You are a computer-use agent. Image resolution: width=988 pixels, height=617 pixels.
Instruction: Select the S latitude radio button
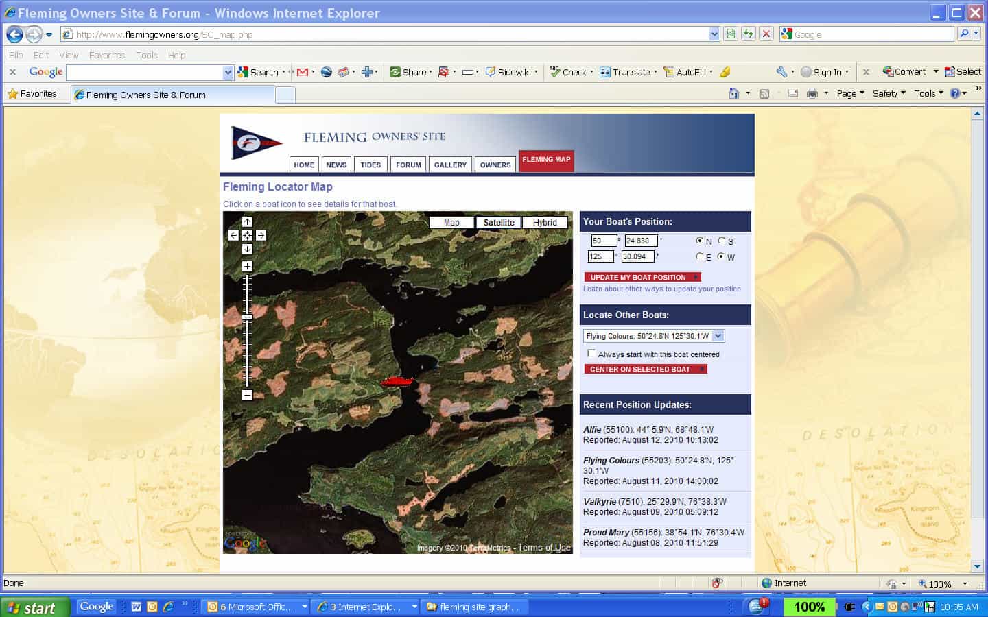(x=721, y=241)
